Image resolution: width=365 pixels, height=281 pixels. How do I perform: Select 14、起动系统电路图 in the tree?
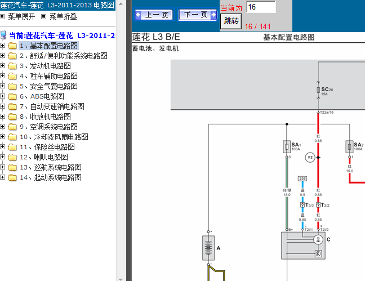point(51,177)
